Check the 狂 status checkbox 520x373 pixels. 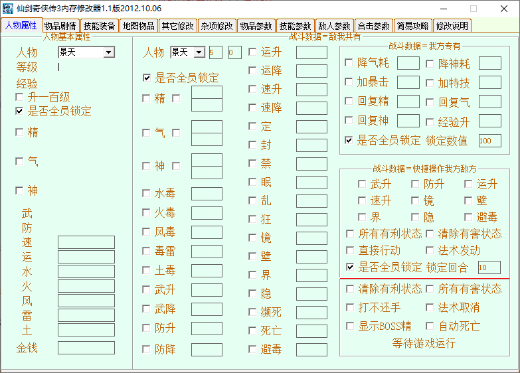click(252, 219)
